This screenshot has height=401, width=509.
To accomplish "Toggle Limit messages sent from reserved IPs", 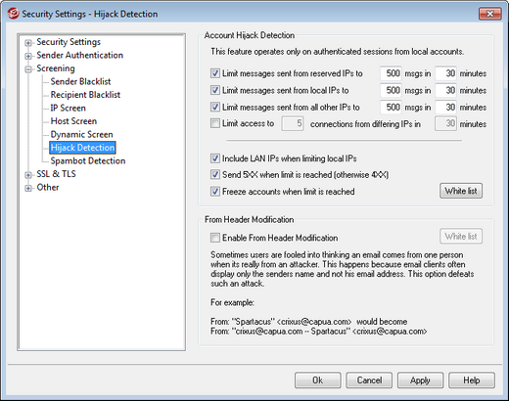I will (215, 73).
